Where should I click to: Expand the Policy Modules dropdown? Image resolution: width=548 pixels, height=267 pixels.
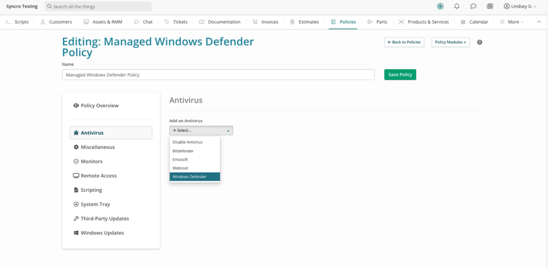click(x=450, y=42)
